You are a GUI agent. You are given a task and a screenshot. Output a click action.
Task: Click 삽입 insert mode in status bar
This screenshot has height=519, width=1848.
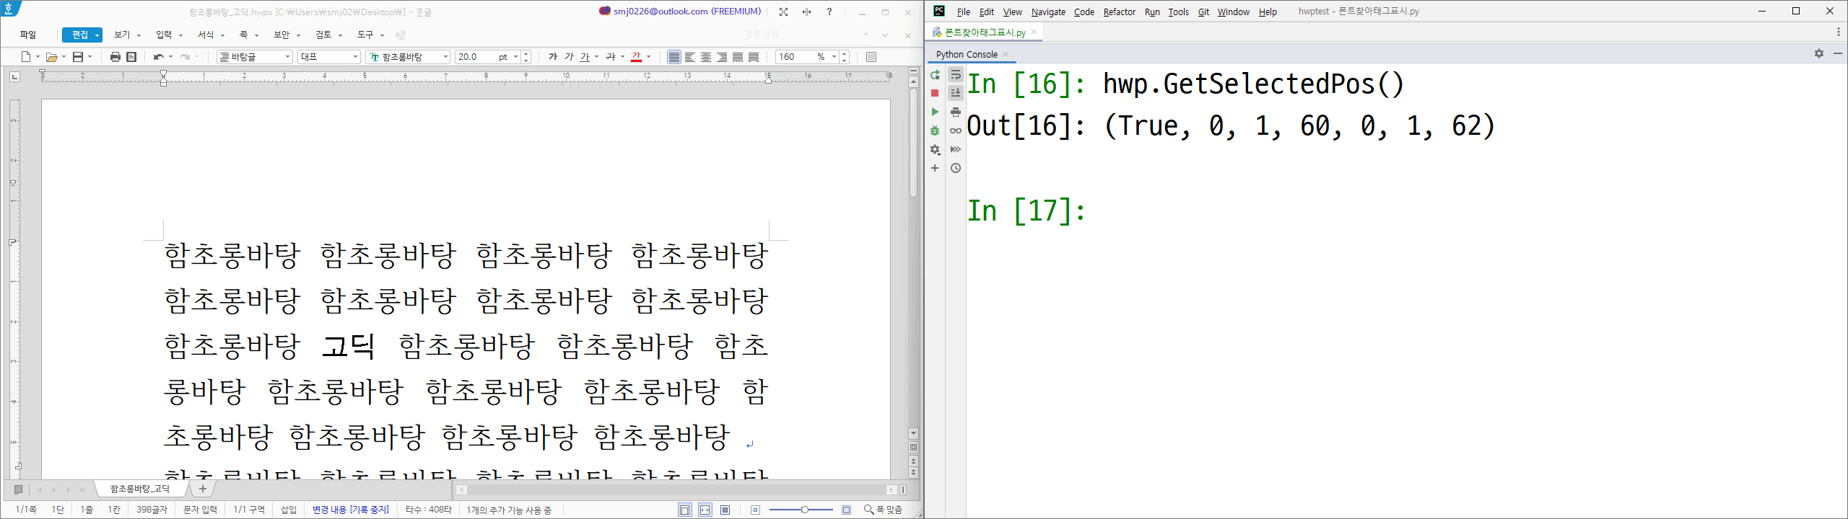coord(289,510)
